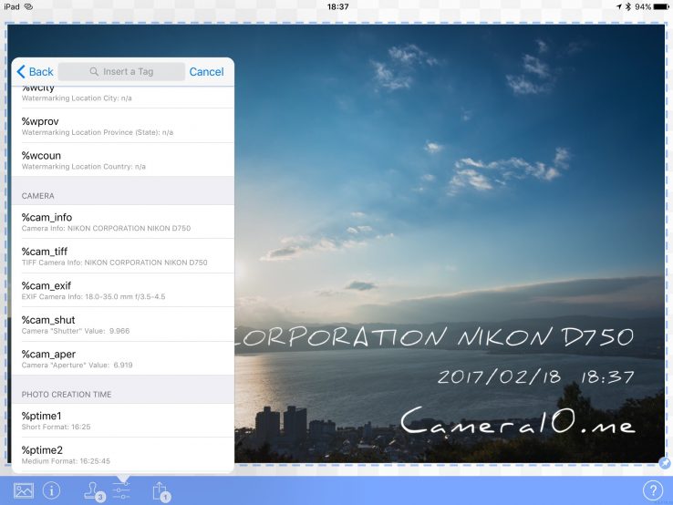Select the Watermarking Location City row

[123, 97]
